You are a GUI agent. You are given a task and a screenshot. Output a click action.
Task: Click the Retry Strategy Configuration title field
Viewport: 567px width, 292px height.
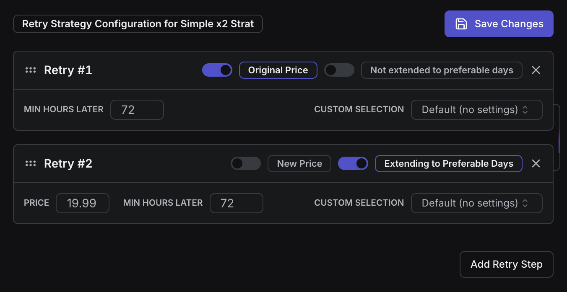coord(138,24)
